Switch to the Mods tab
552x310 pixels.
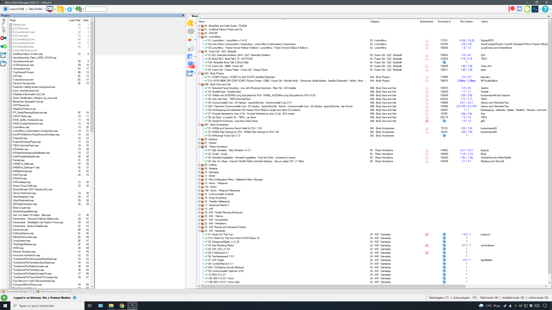(195, 16)
